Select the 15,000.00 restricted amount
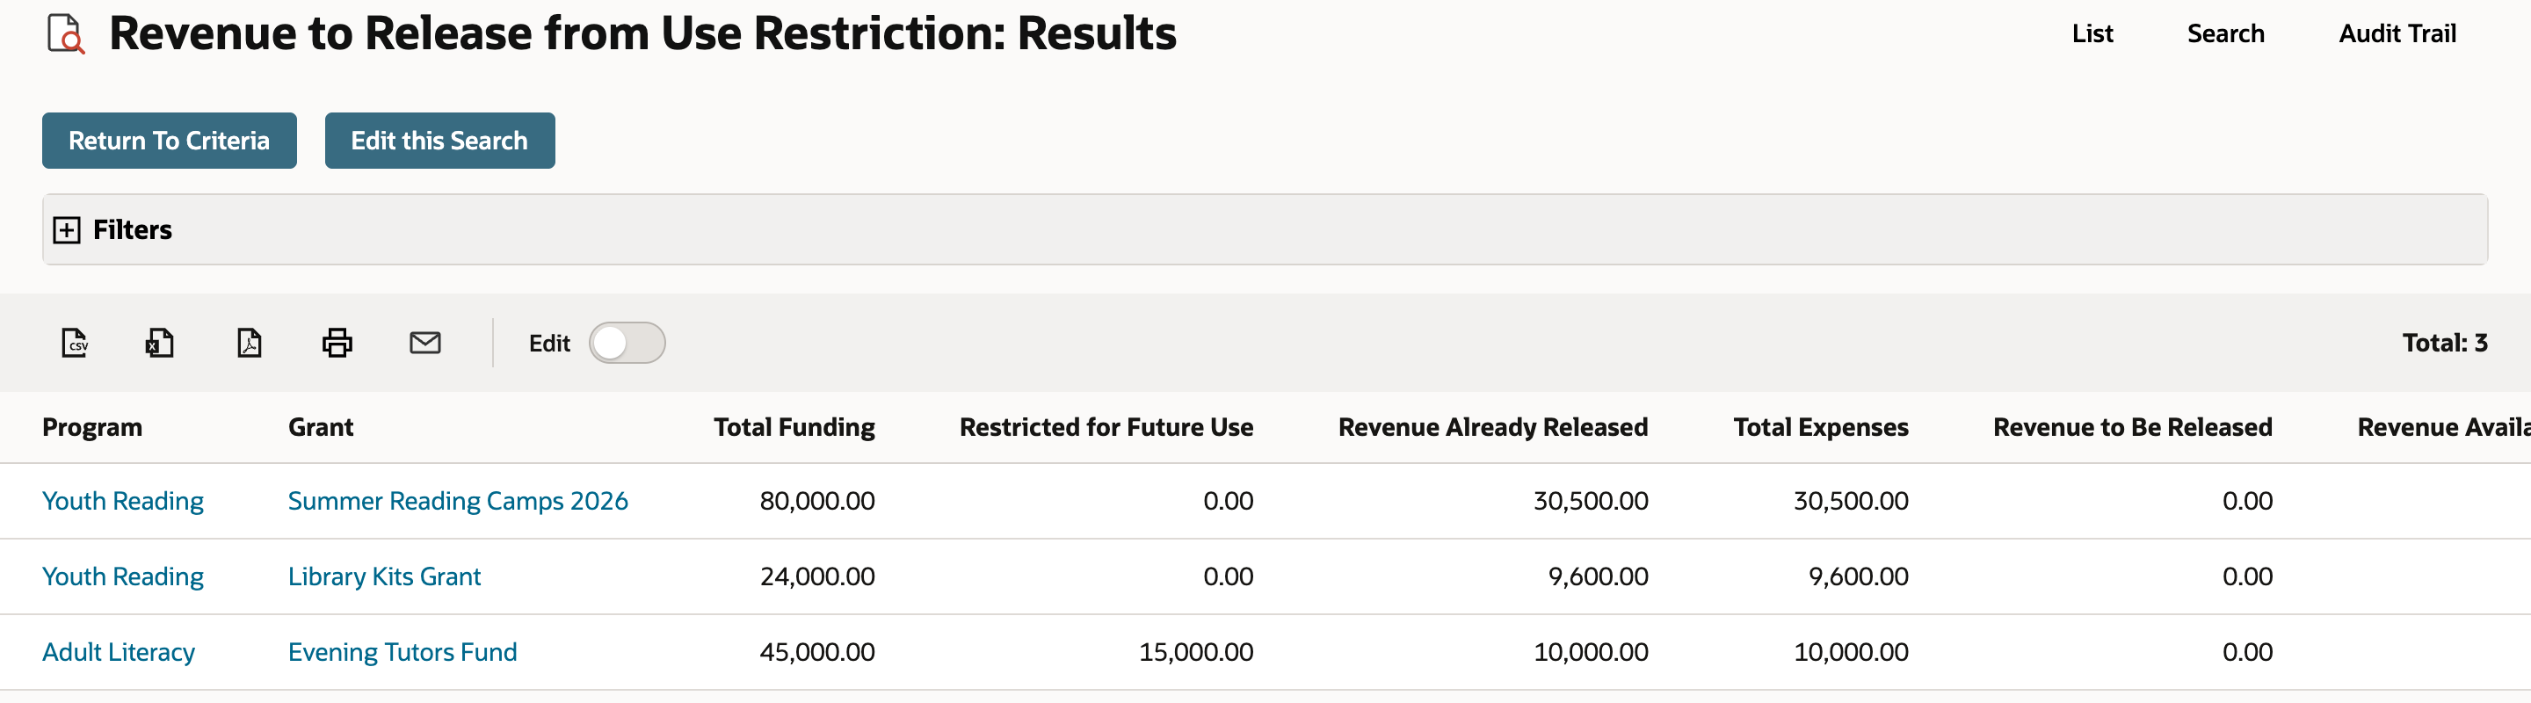 point(1196,652)
